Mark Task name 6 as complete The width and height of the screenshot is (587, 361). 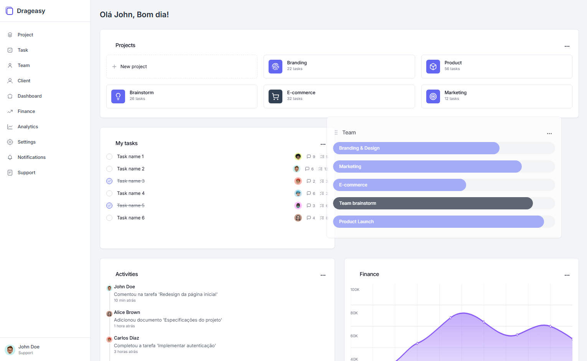point(109,217)
